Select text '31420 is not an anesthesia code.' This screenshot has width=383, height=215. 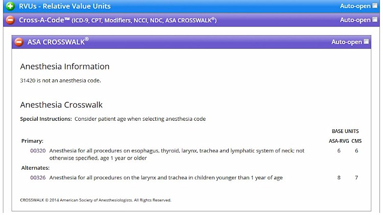pos(60,80)
